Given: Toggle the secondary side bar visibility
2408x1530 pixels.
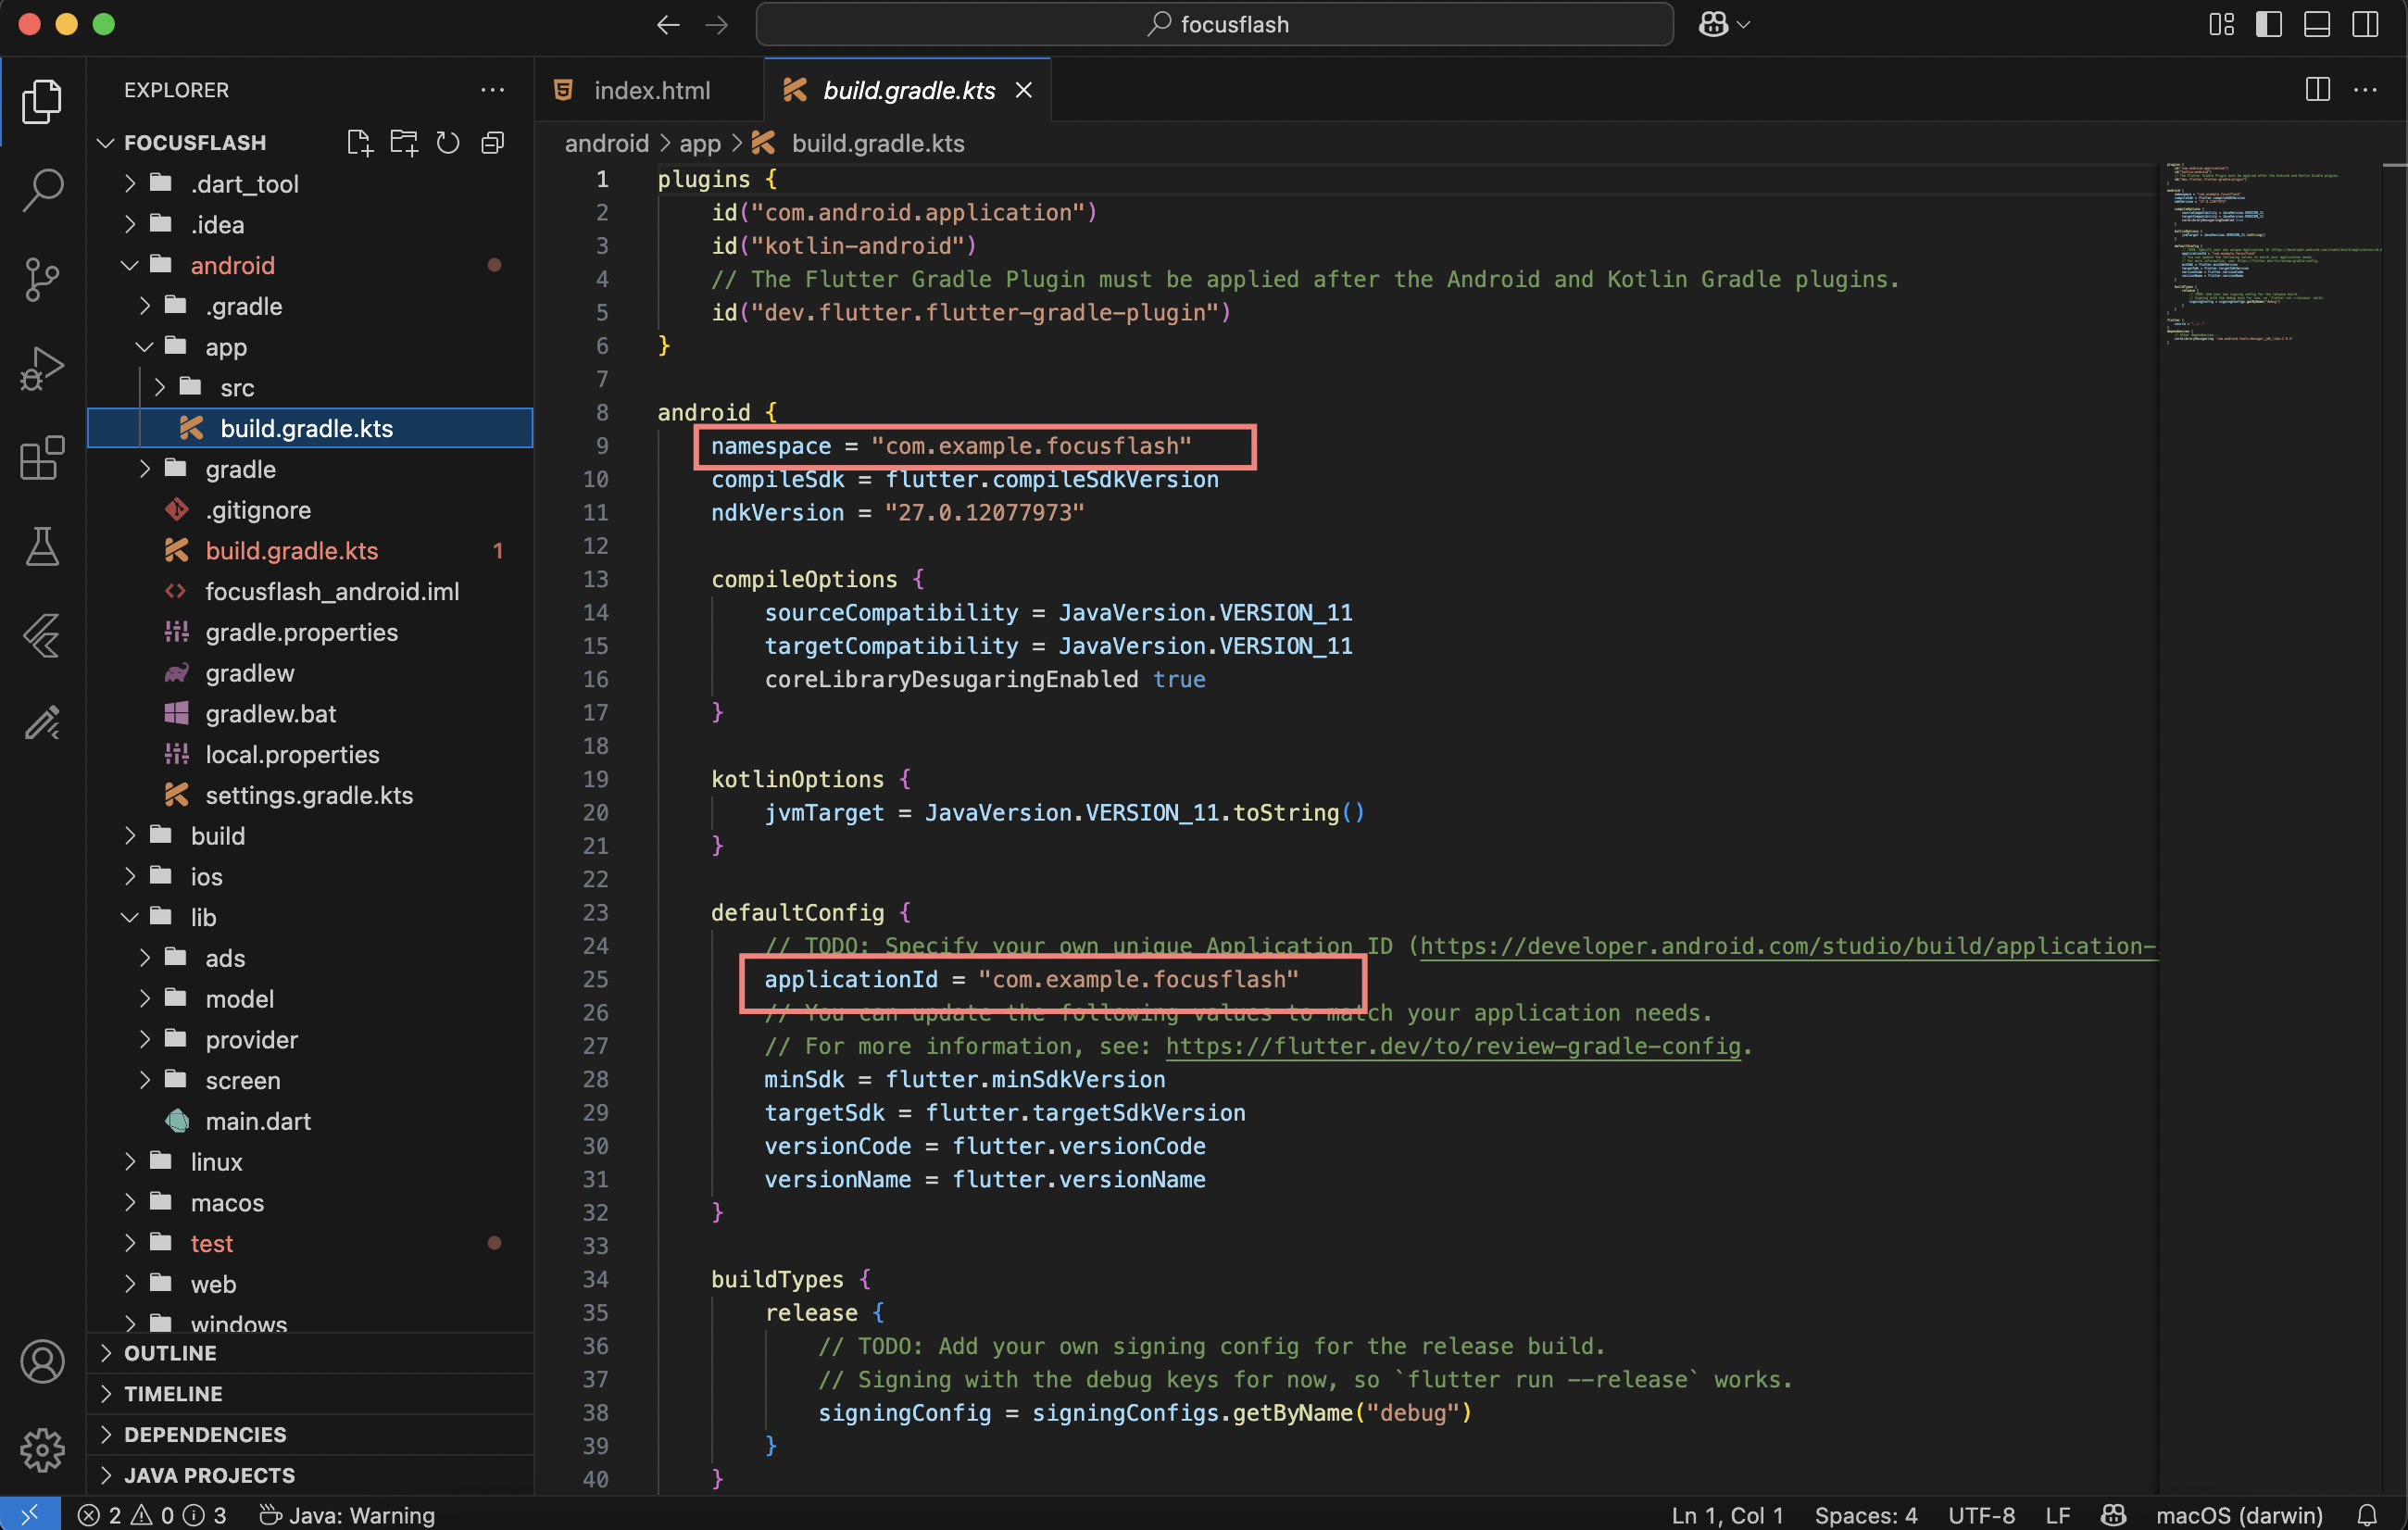Looking at the screenshot, I should click(2364, 24).
